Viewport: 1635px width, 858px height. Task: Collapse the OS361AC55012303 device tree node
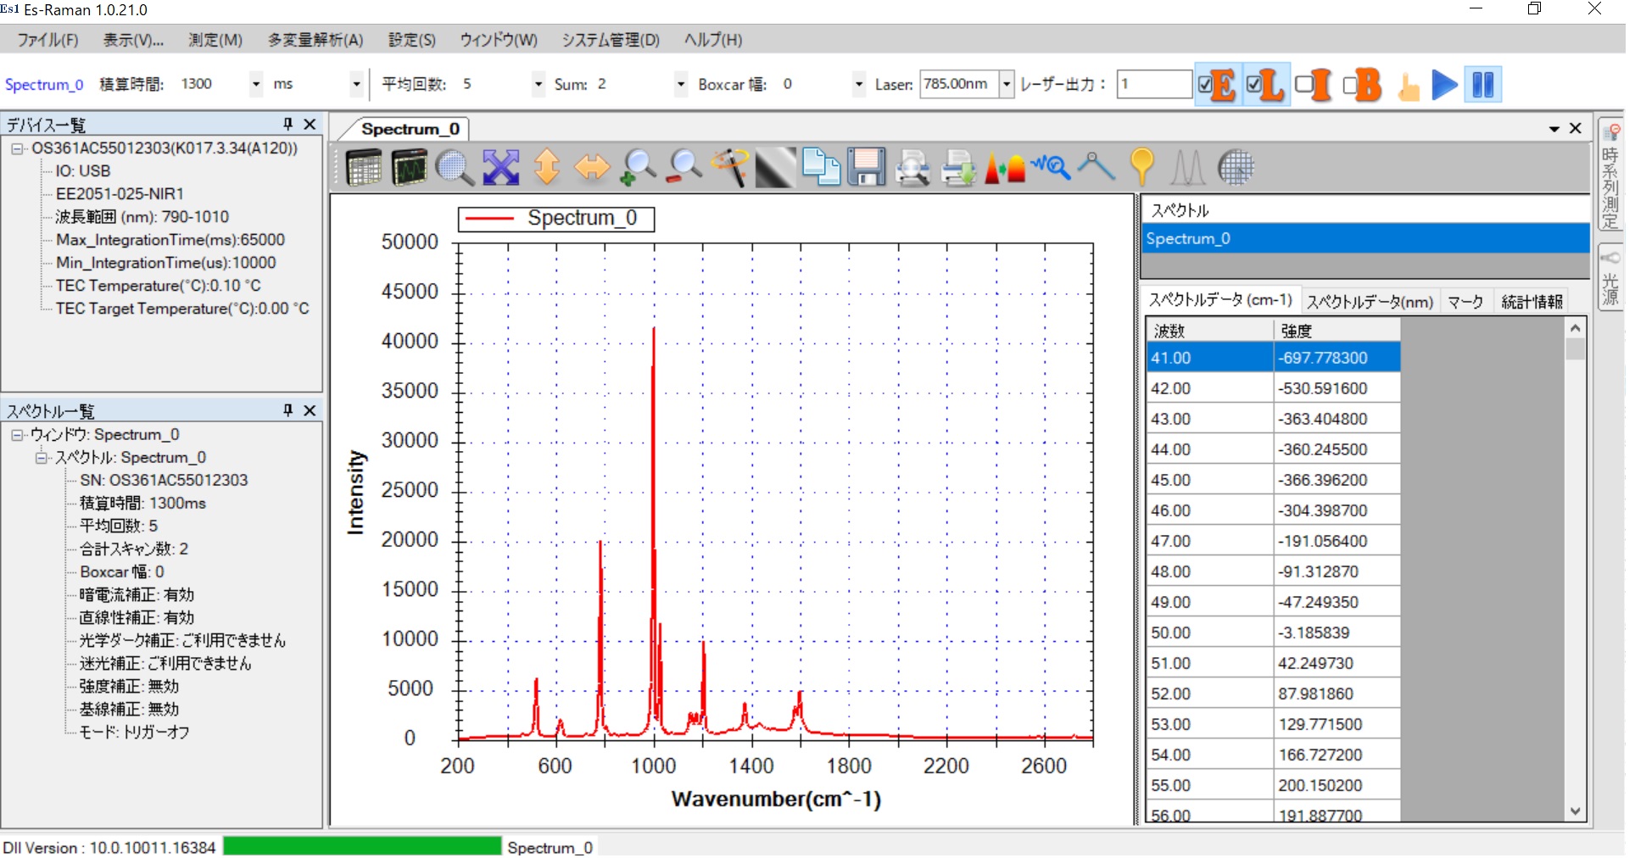point(17,148)
